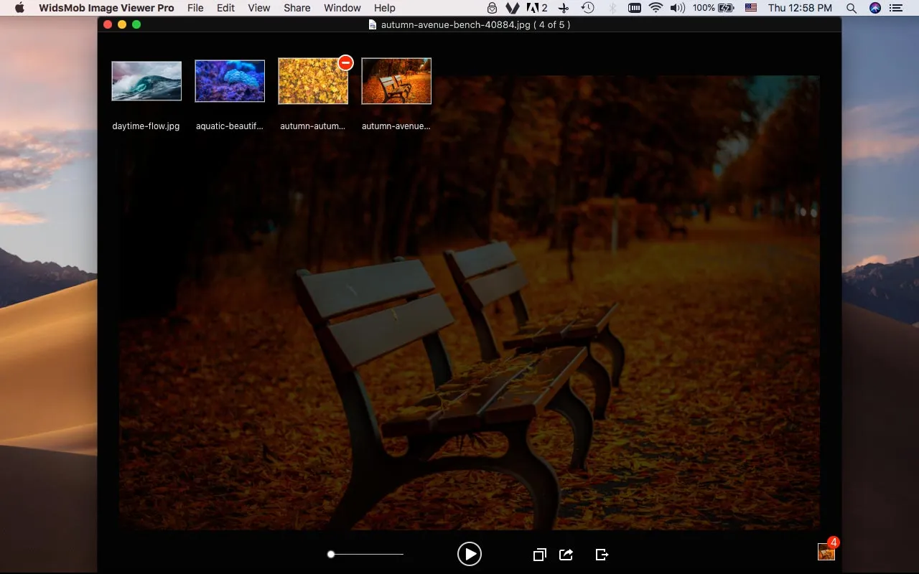Open the File menu
The image size is (919, 574).
pyautogui.click(x=195, y=8)
